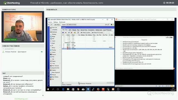Open Dashboard menu in WinBox
178x100 pixels.
pyautogui.click(x=62, y=22)
